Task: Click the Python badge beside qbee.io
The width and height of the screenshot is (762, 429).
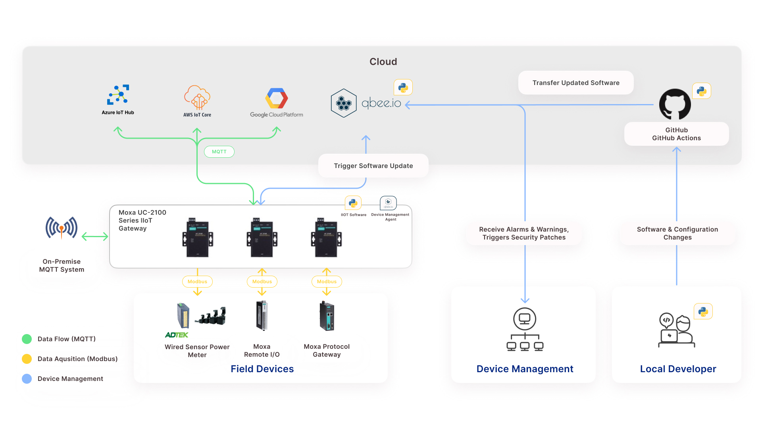Action: 403,87
